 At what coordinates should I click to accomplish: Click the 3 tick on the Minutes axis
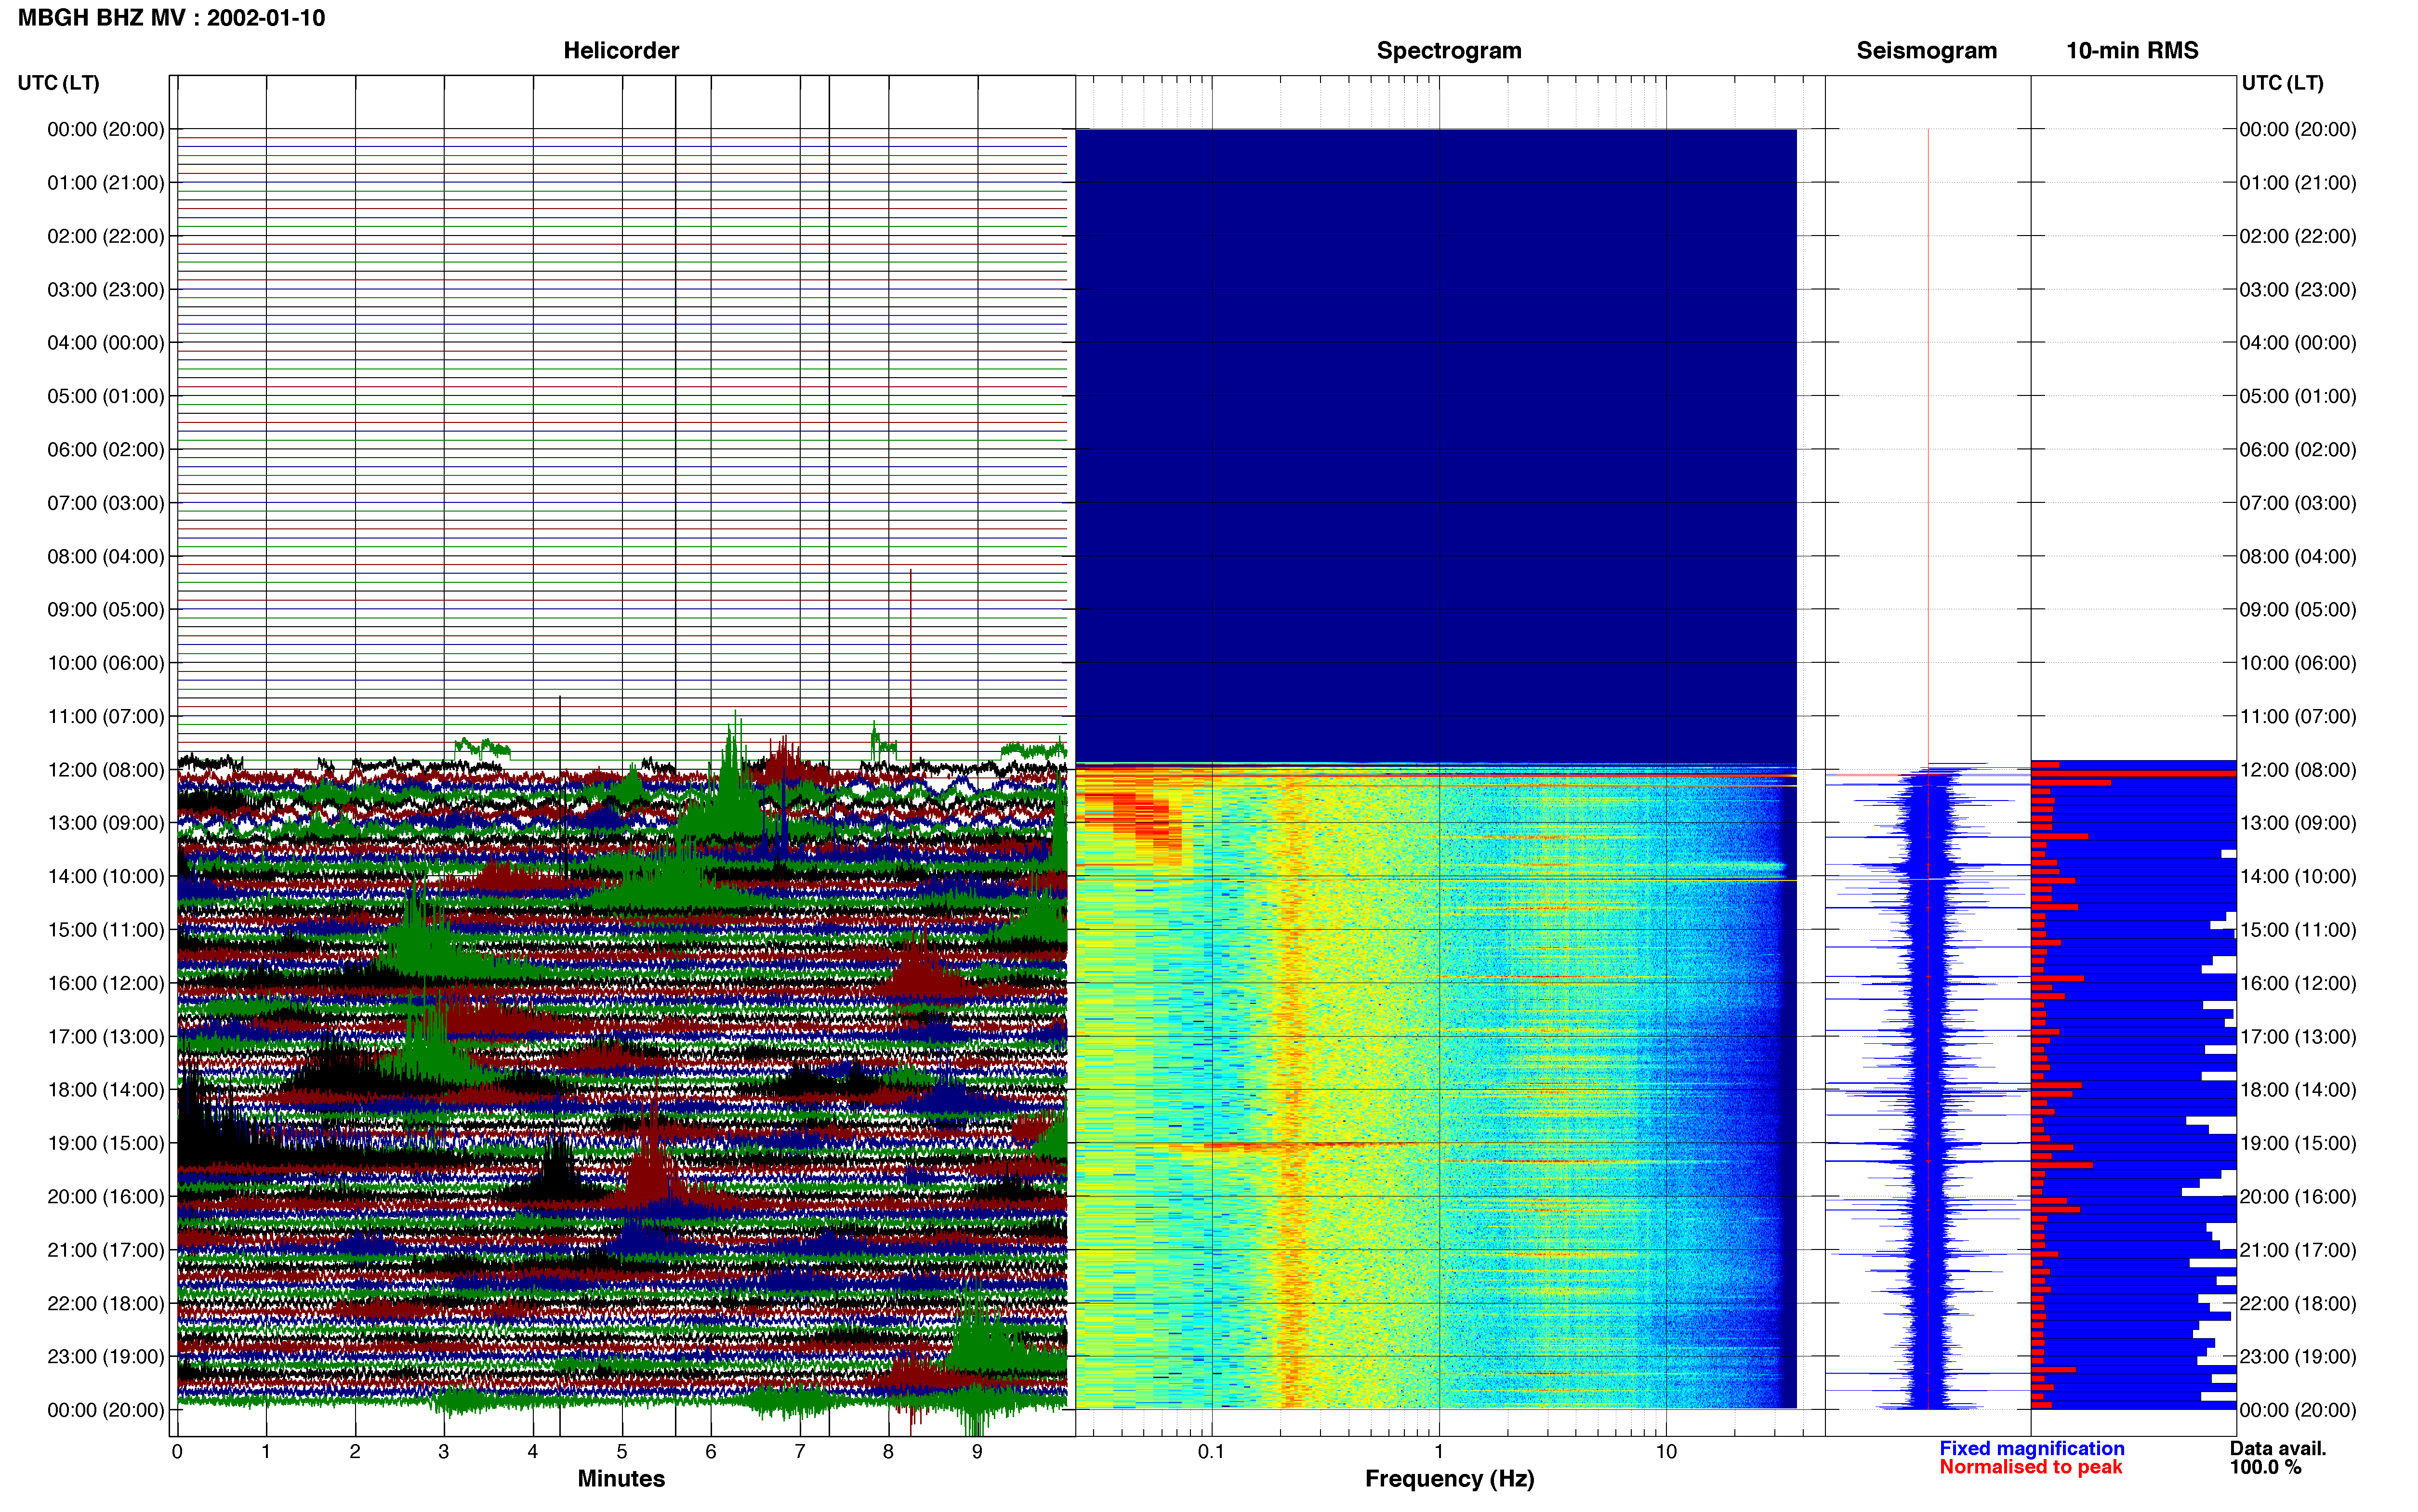[444, 1452]
